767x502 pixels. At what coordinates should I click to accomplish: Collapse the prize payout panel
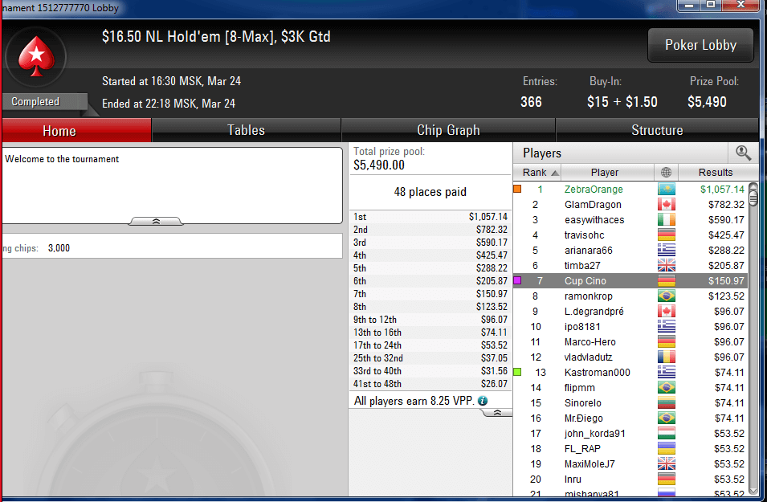497,413
